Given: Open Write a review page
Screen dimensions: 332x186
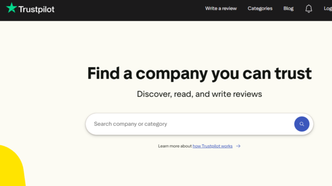Looking at the screenshot, I should 221,8.
